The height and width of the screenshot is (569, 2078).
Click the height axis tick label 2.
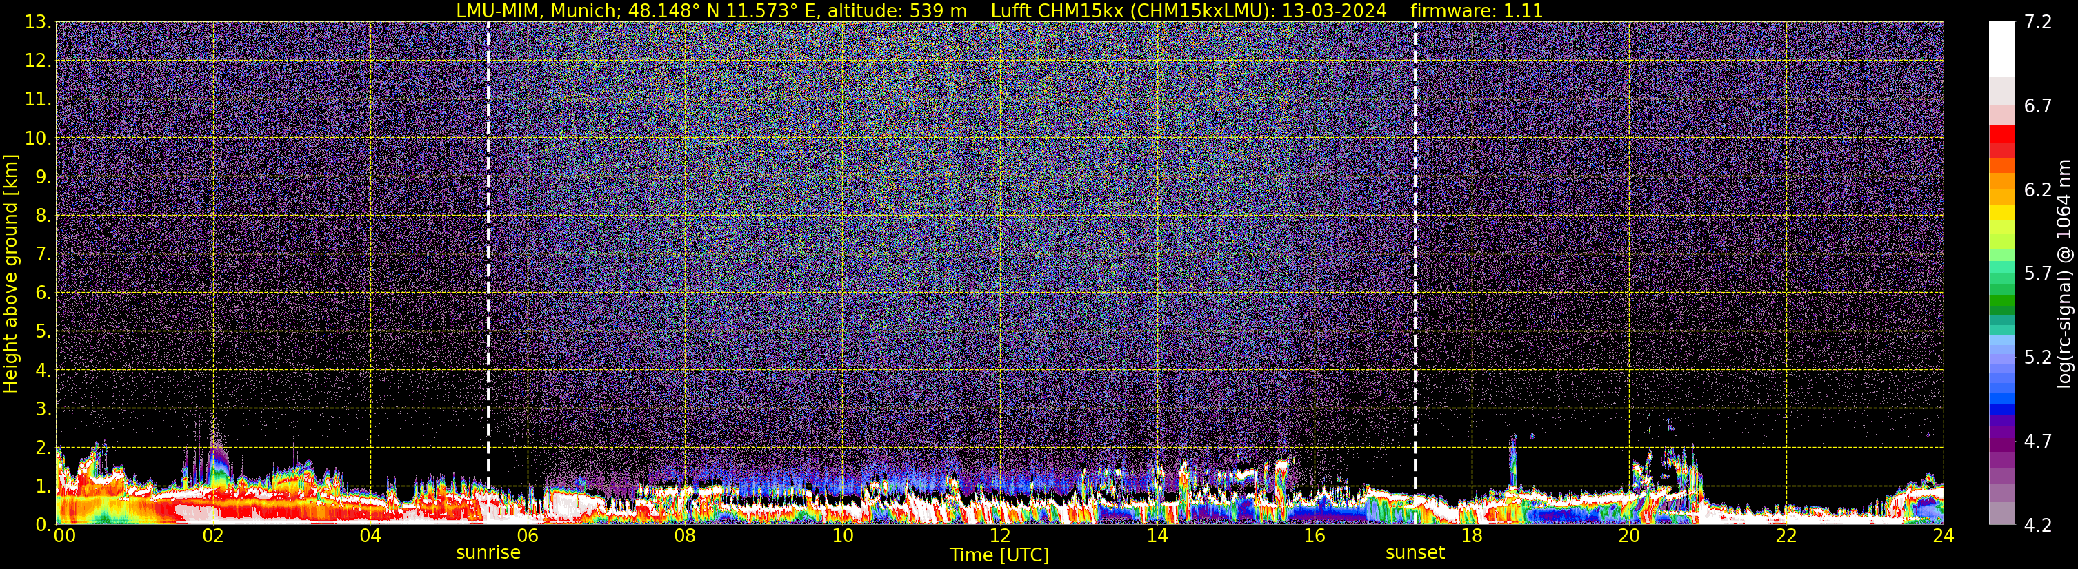tap(42, 447)
